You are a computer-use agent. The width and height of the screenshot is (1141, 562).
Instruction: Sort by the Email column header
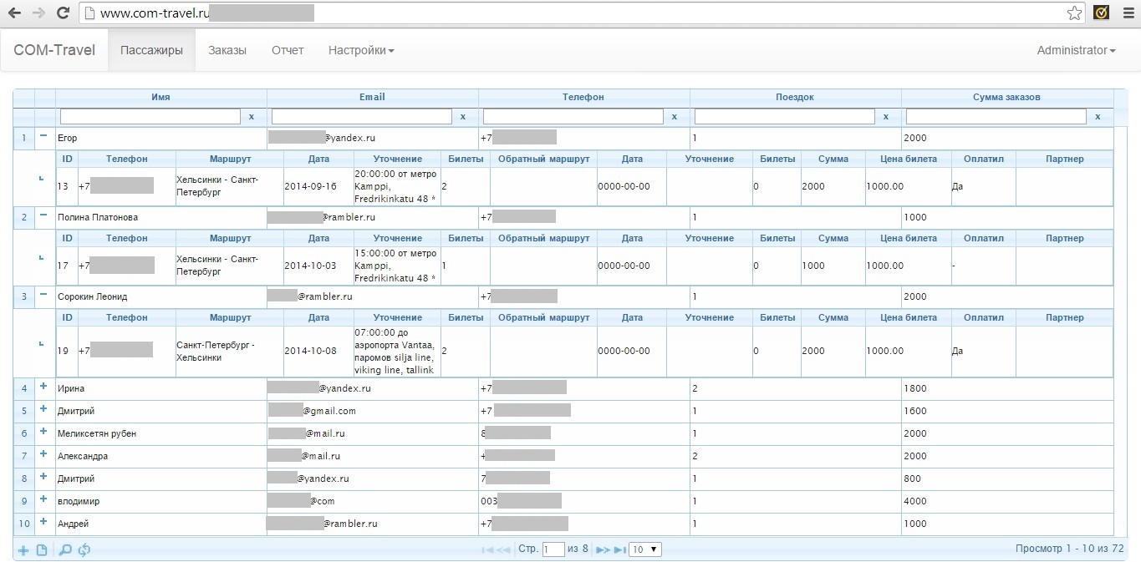click(x=372, y=97)
